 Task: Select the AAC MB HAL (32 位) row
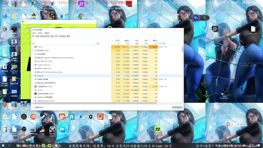pyautogui.click(x=107, y=62)
